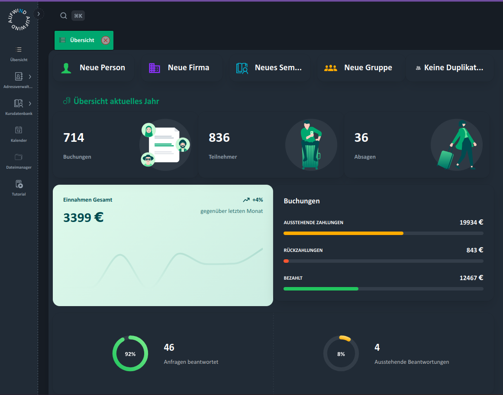Viewport: 503px width, 395px height.
Task: Expand the Adressverwaltung submenu arrow
Action: 30,77
